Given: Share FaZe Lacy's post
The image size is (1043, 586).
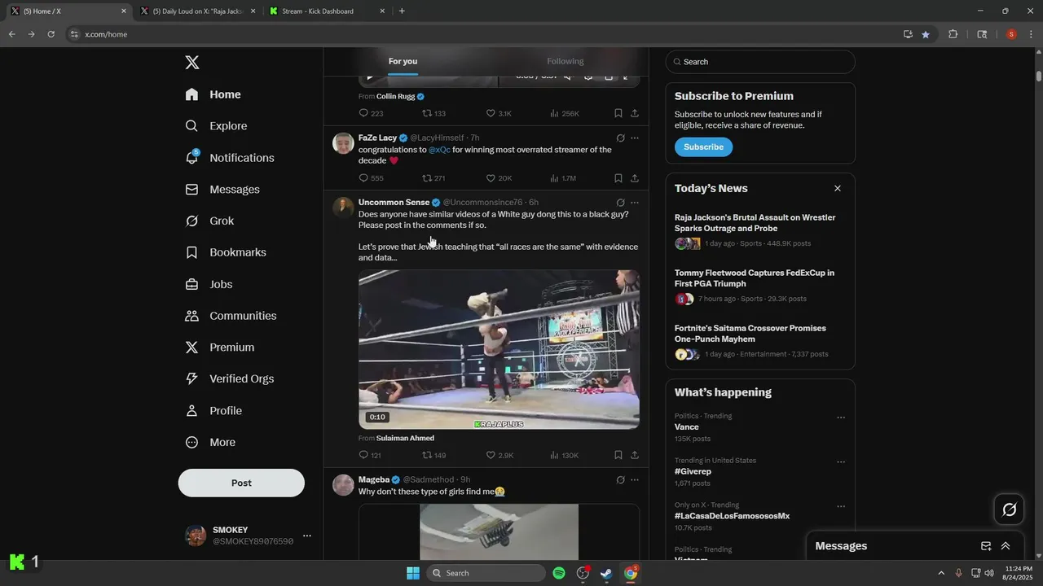Looking at the screenshot, I should coord(635,178).
